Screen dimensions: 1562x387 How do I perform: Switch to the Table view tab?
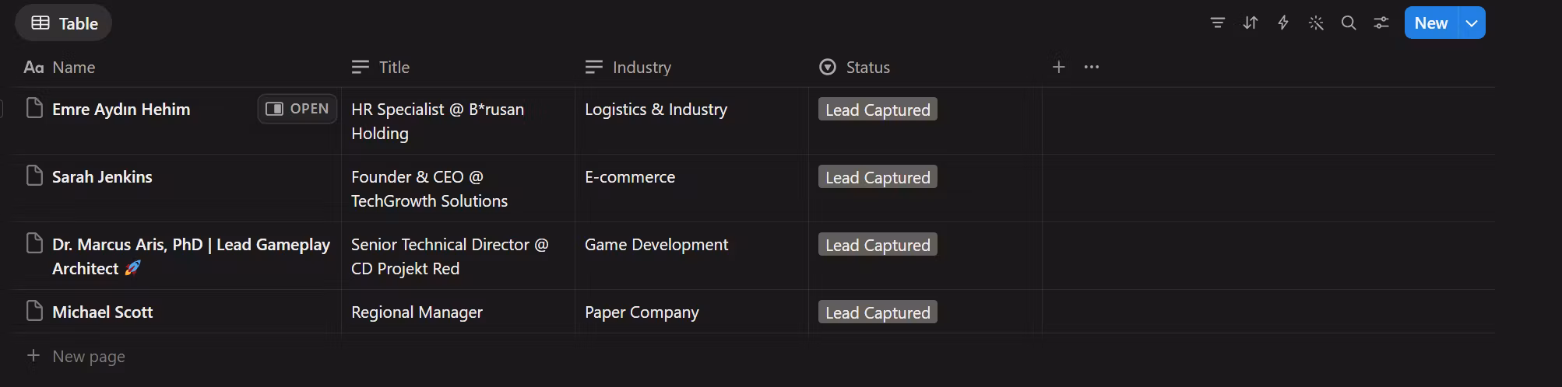tap(64, 23)
